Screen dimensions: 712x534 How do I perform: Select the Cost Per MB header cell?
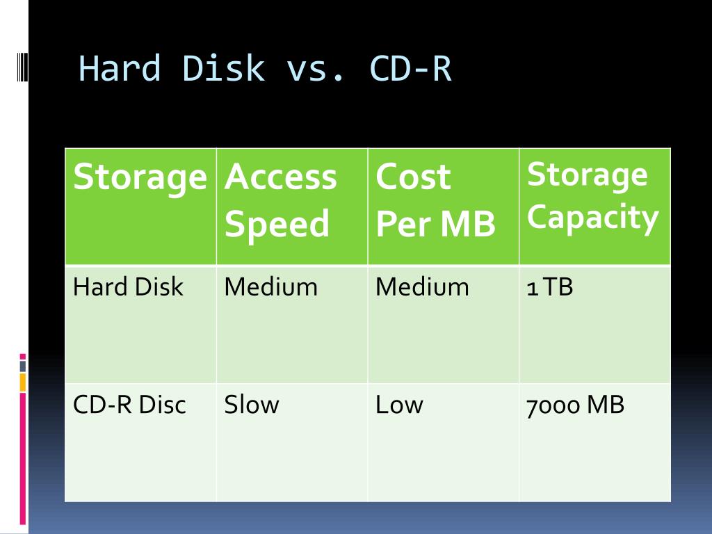click(443, 207)
